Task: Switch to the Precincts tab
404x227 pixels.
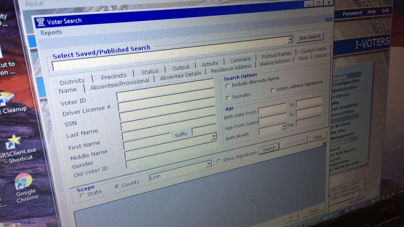Action: coord(113,76)
